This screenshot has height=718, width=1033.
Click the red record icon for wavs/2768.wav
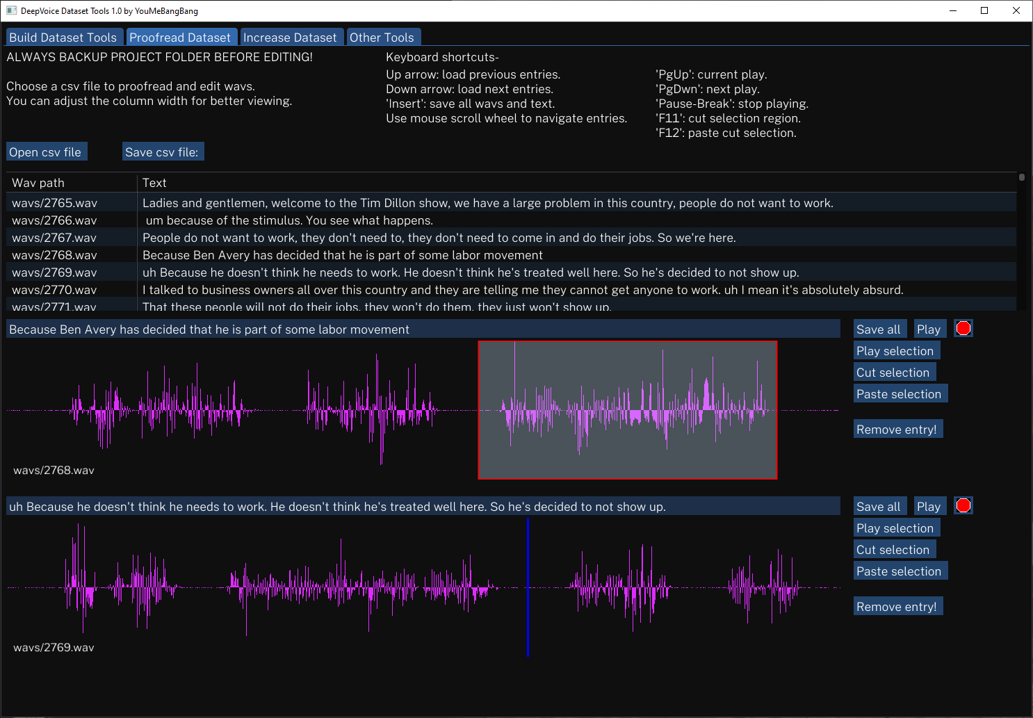coord(963,327)
